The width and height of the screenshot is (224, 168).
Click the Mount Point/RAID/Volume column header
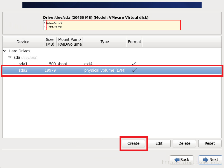click(x=70, y=42)
